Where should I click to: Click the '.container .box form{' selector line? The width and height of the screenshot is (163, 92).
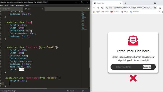click(x=18, y=22)
